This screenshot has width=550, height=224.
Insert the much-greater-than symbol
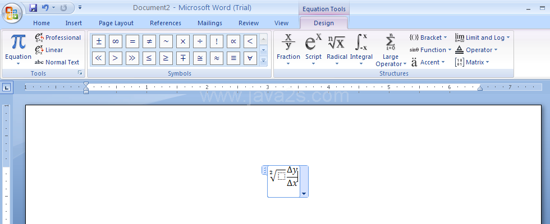tap(132, 58)
